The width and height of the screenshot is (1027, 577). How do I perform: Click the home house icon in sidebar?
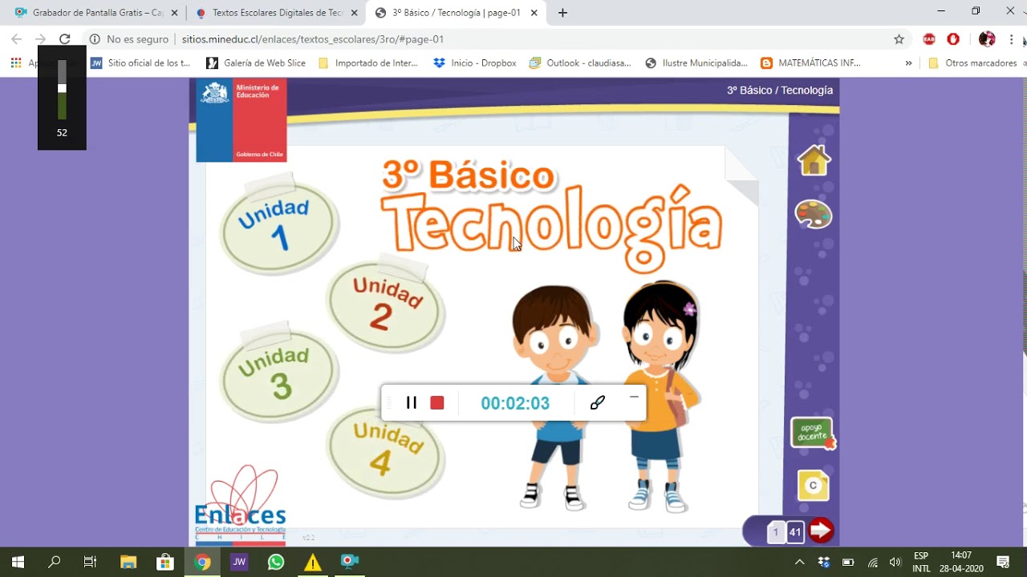click(814, 160)
